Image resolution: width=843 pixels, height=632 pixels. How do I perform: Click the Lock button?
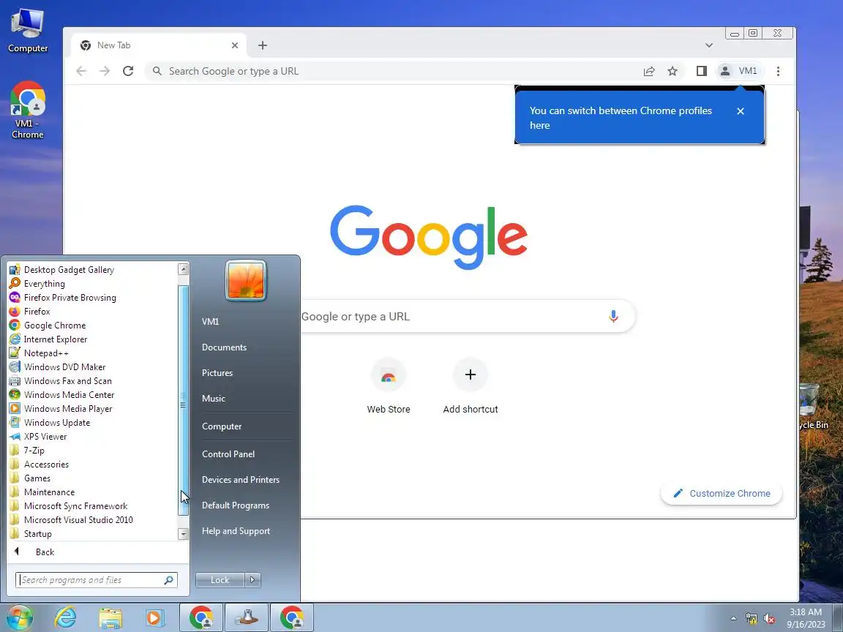220,580
